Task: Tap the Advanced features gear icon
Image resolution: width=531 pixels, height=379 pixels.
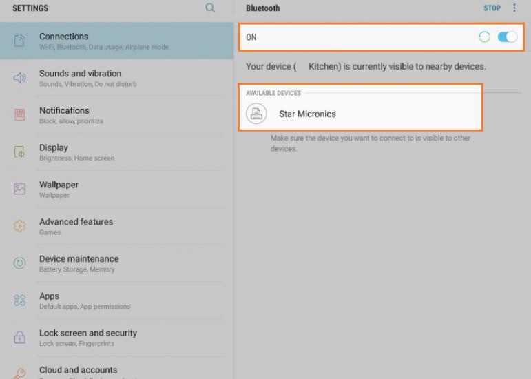Action: (x=20, y=227)
